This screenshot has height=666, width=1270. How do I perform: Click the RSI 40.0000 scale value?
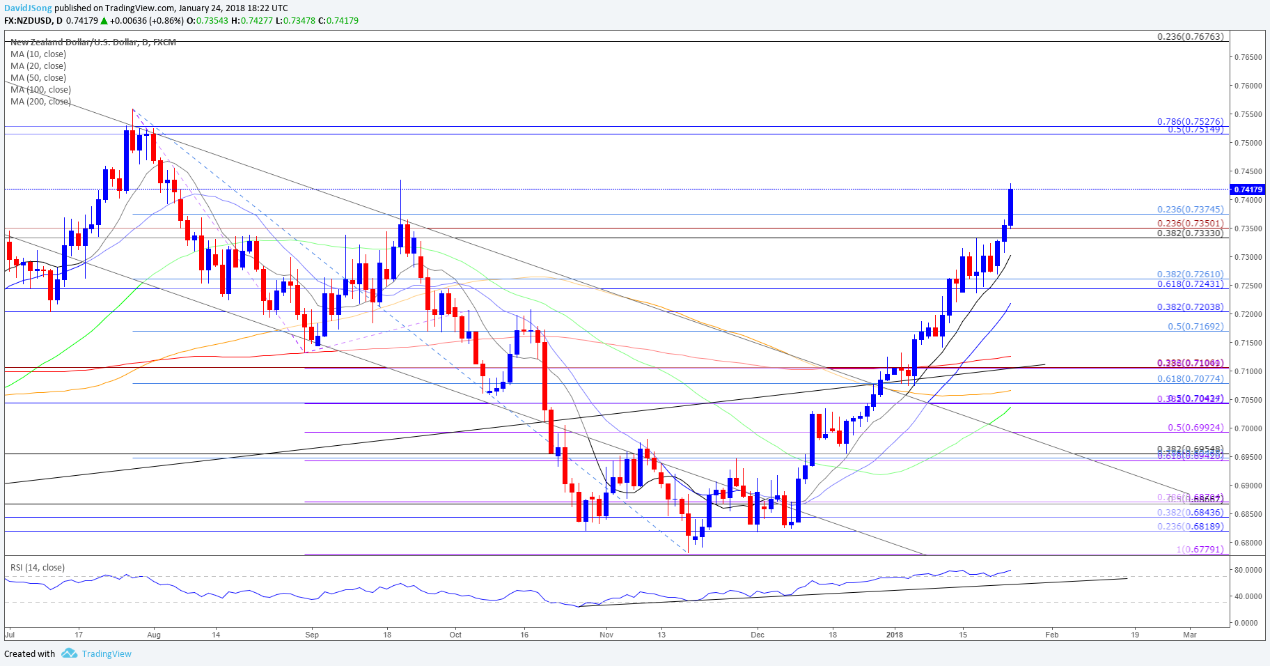click(1248, 596)
